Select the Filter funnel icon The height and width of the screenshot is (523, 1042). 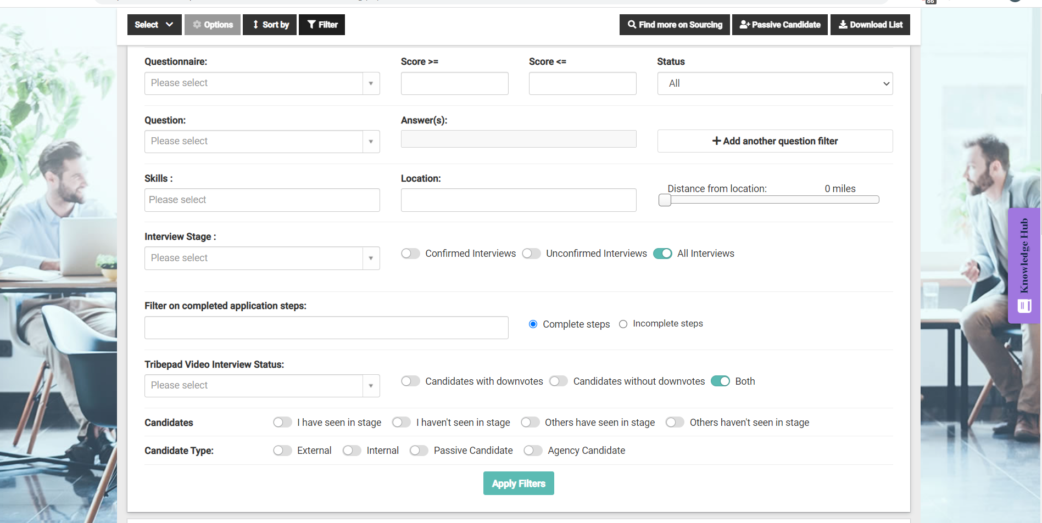coord(311,25)
